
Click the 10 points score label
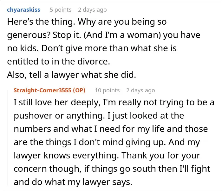coord(107,90)
